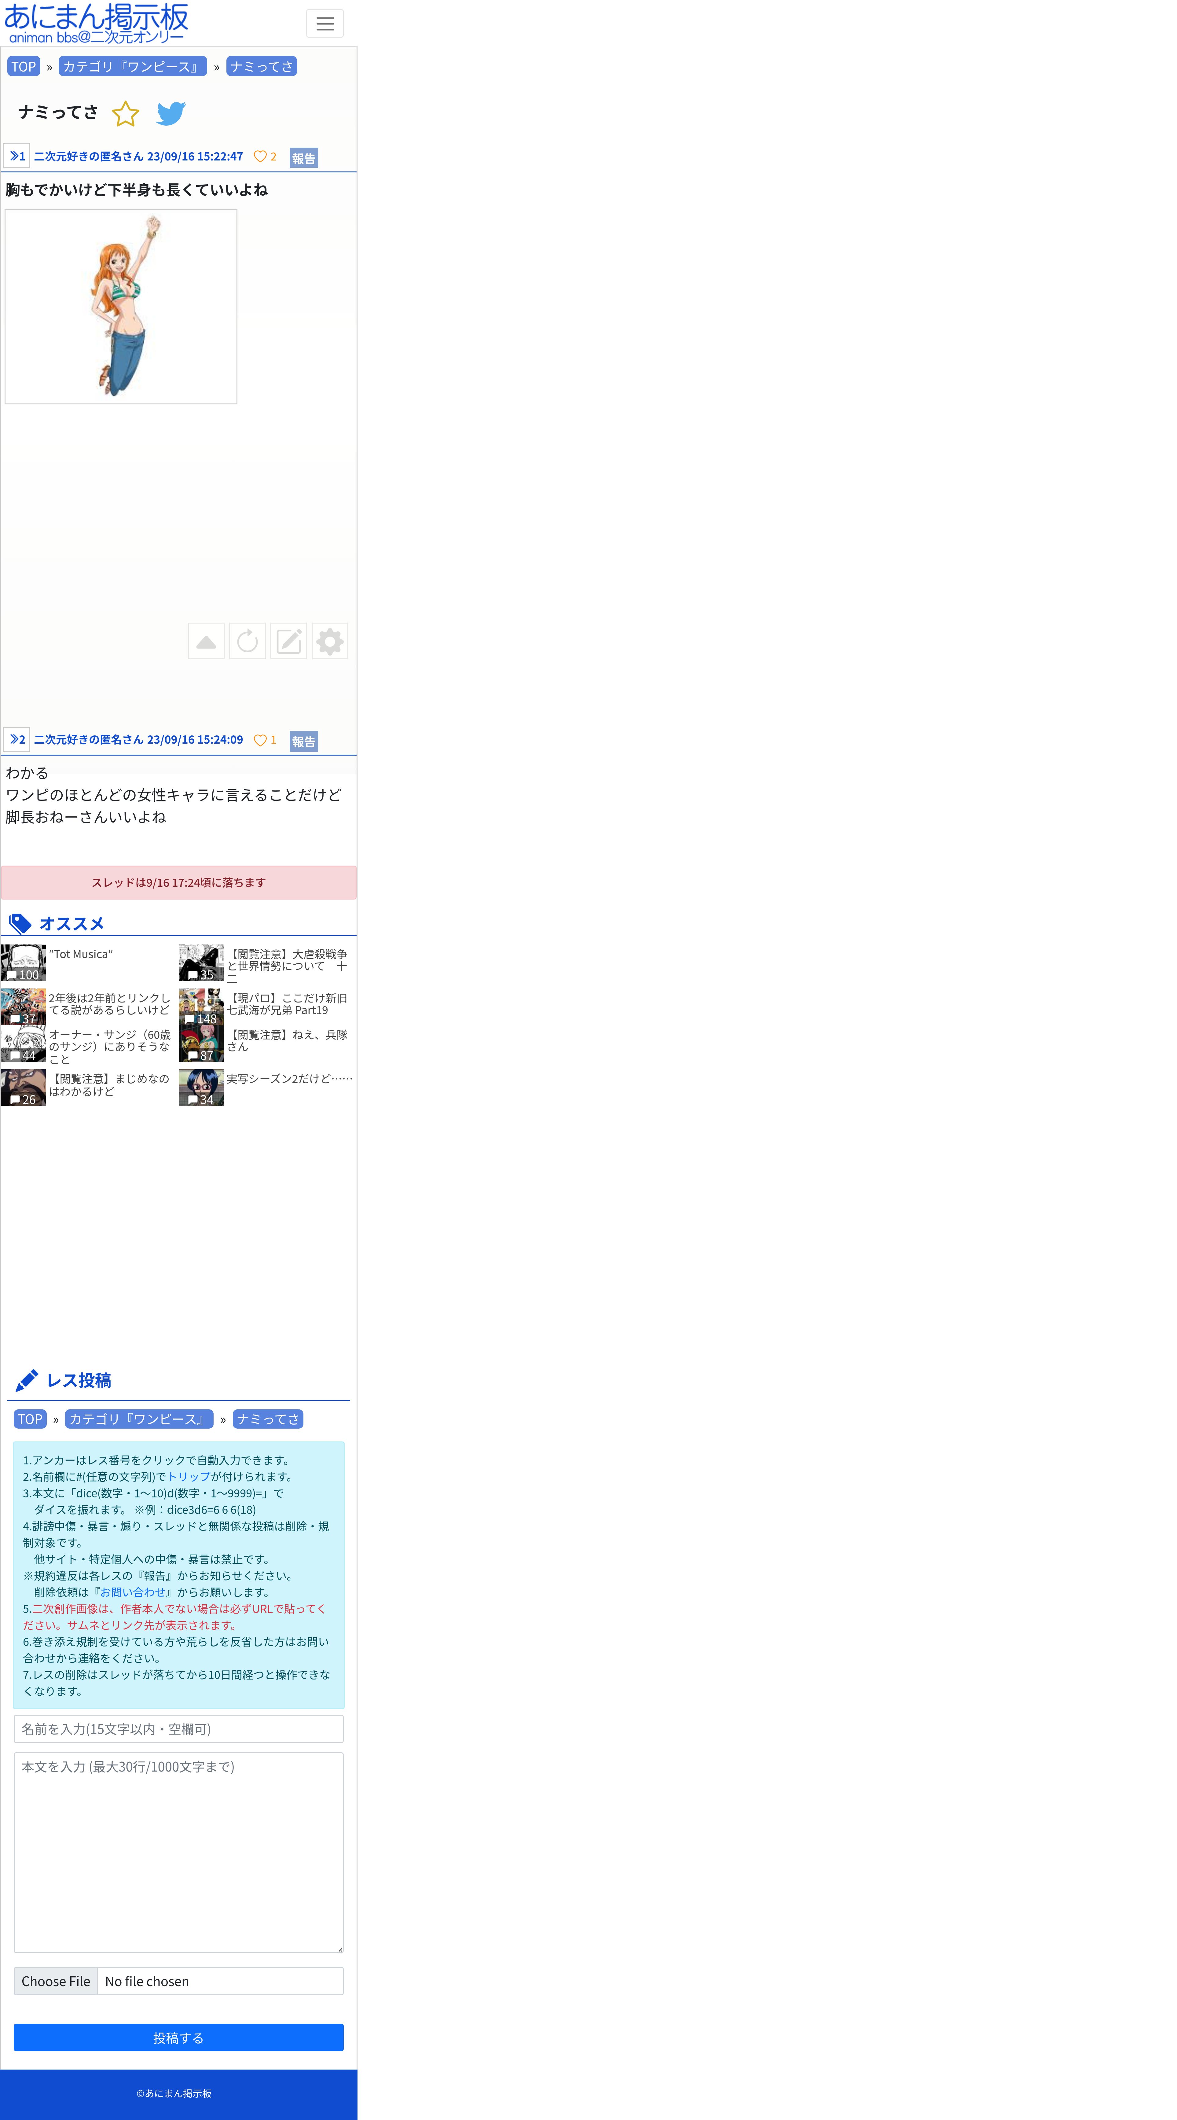1177x2120 pixels.
Task: Share thread via Twitter bird icon
Action: pyautogui.click(x=171, y=114)
